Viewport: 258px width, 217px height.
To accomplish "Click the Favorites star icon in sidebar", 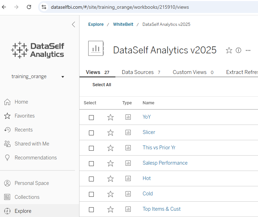I will coord(7,116).
